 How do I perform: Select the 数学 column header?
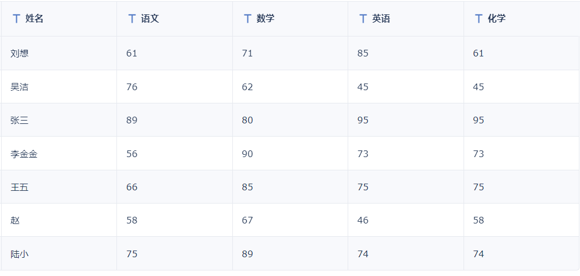[291, 19]
